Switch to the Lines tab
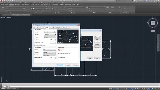Screen dimensions: 160x90 click(x=35, y=28)
